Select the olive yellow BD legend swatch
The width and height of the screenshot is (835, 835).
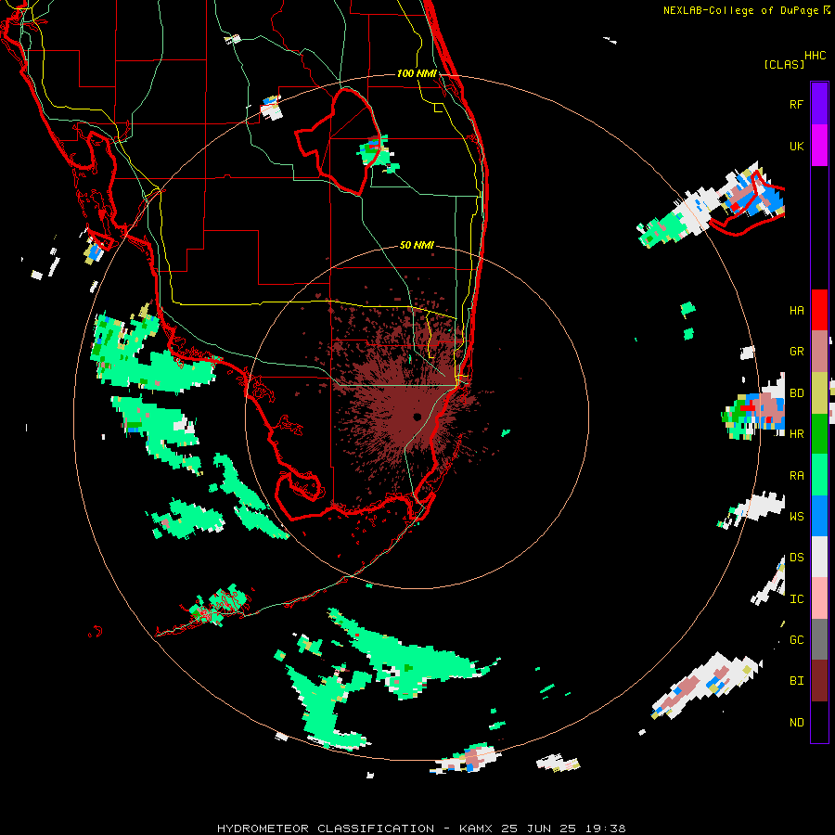pyautogui.click(x=819, y=393)
